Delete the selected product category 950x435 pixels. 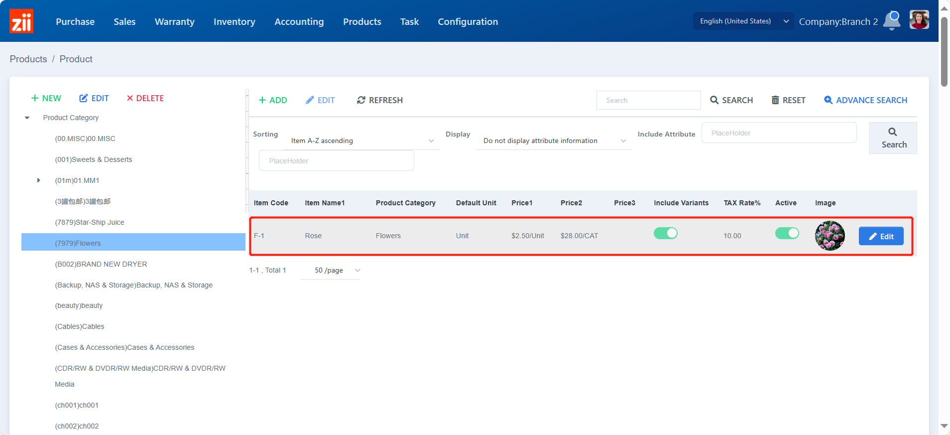pyautogui.click(x=145, y=98)
